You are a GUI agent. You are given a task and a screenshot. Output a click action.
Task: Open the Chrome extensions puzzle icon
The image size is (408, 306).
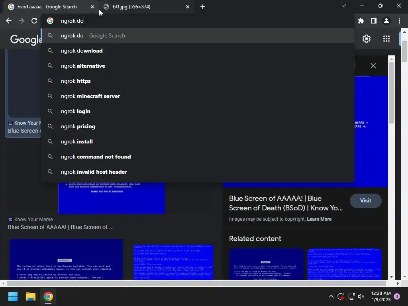pos(361,21)
